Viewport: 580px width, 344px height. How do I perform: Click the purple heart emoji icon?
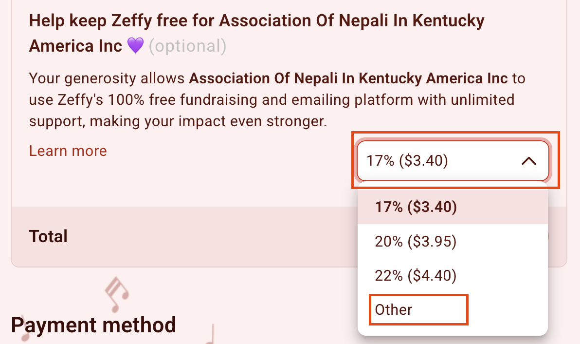pos(135,46)
